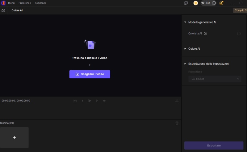Click the scissors trim icon
The image size is (247, 152).
pyautogui.click(x=177, y=101)
